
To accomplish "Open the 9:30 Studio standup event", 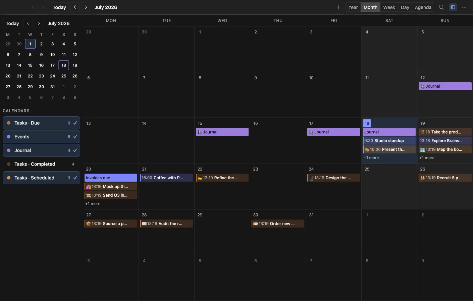I will 389,141.
